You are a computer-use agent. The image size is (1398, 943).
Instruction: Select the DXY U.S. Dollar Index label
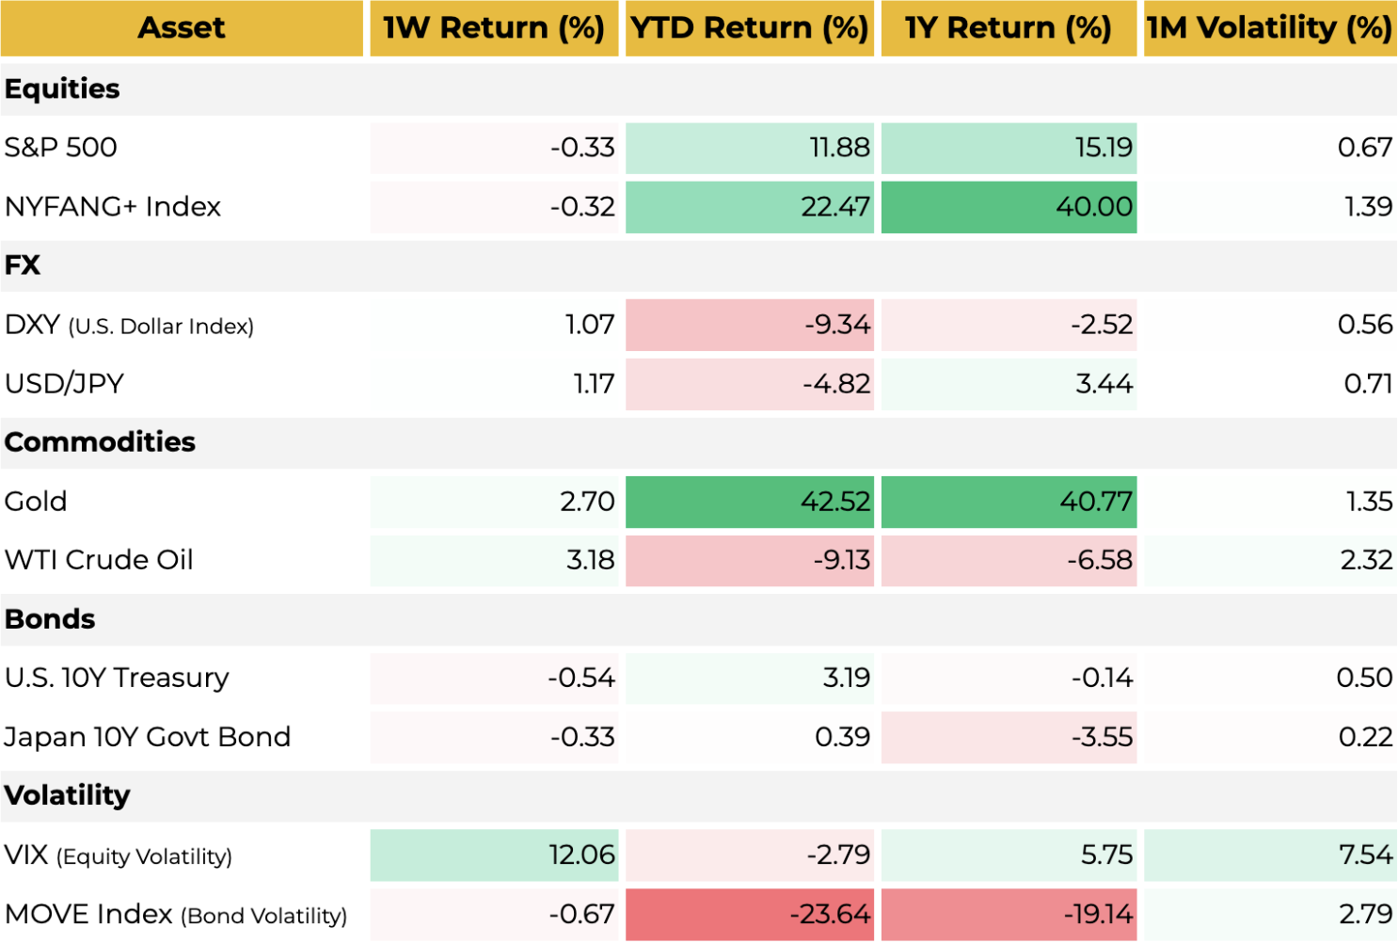[x=129, y=326]
